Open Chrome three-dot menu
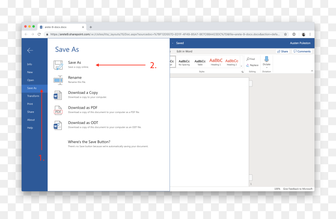 tap(310, 34)
